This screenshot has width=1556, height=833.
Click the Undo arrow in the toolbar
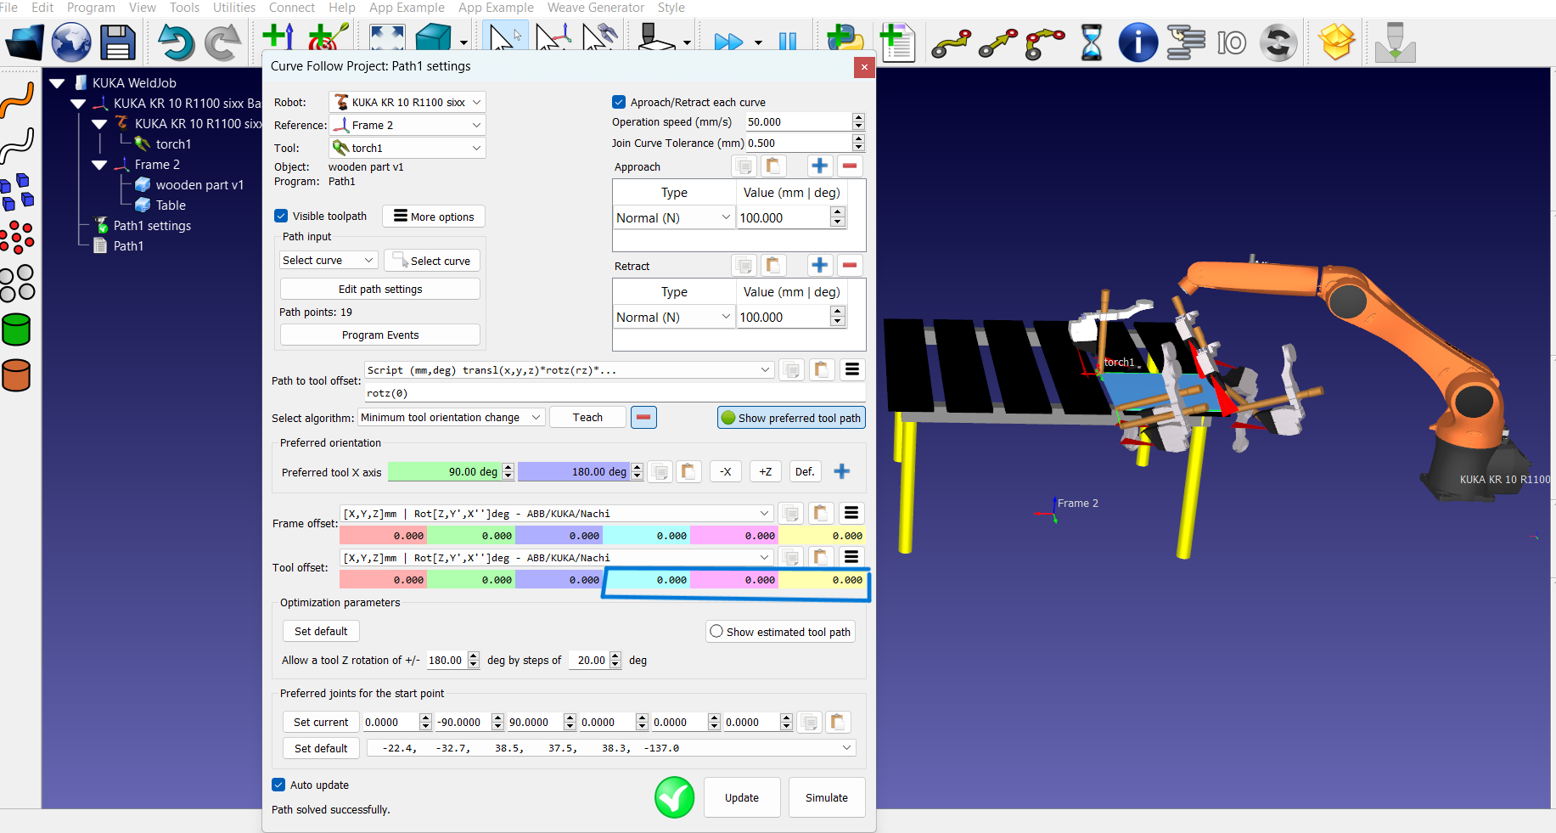click(x=176, y=42)
